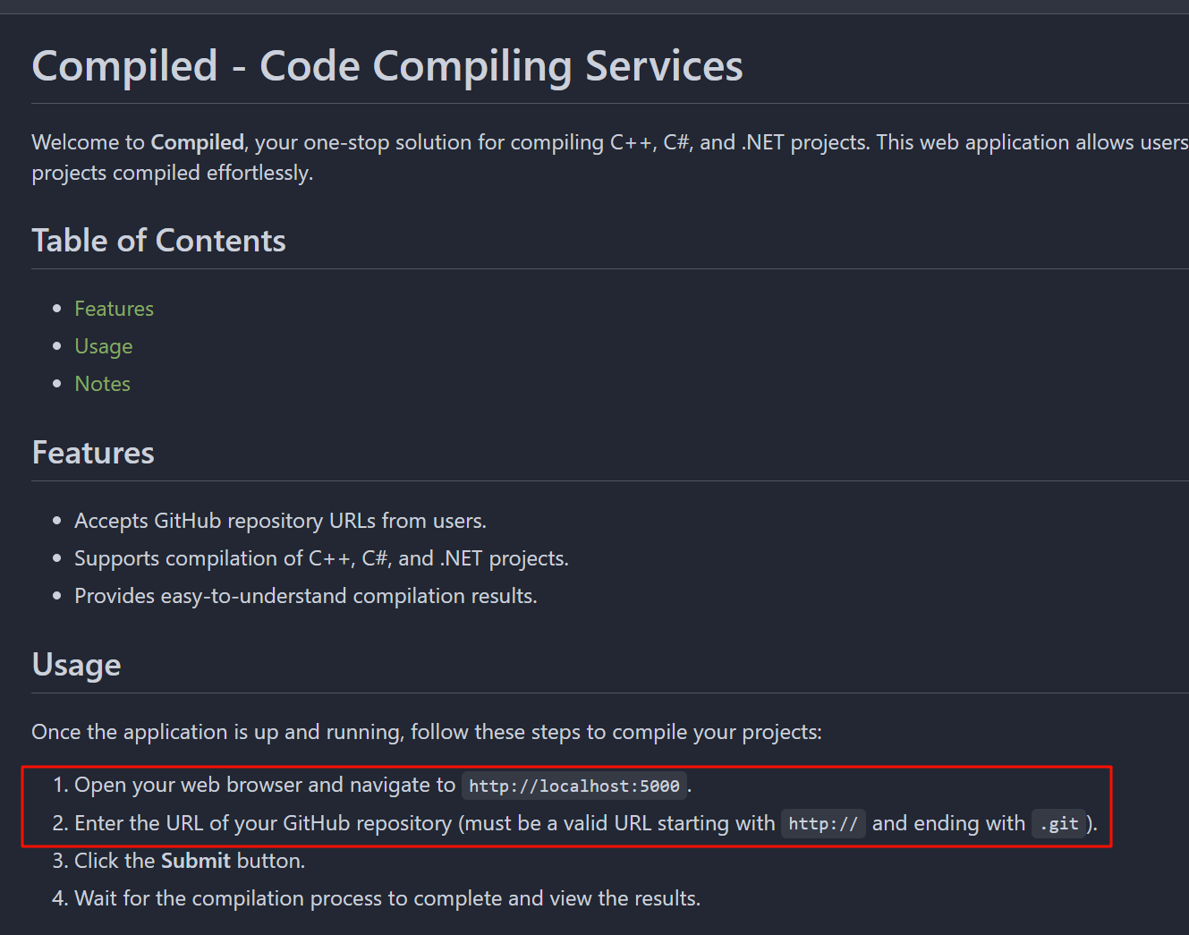The width and height of the screenshot is (1189, 935).
Task: Click the "Compiled - Code Compiling Services" title
Action: (386, 66)
